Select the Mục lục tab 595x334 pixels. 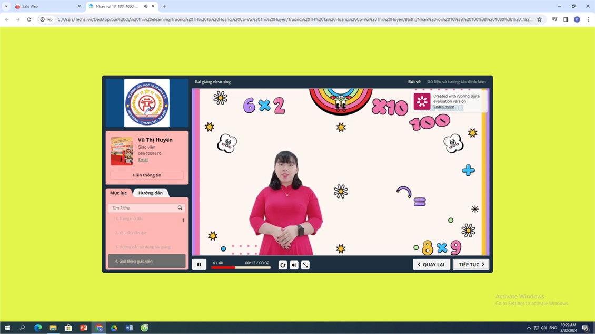tap(118, 193)
